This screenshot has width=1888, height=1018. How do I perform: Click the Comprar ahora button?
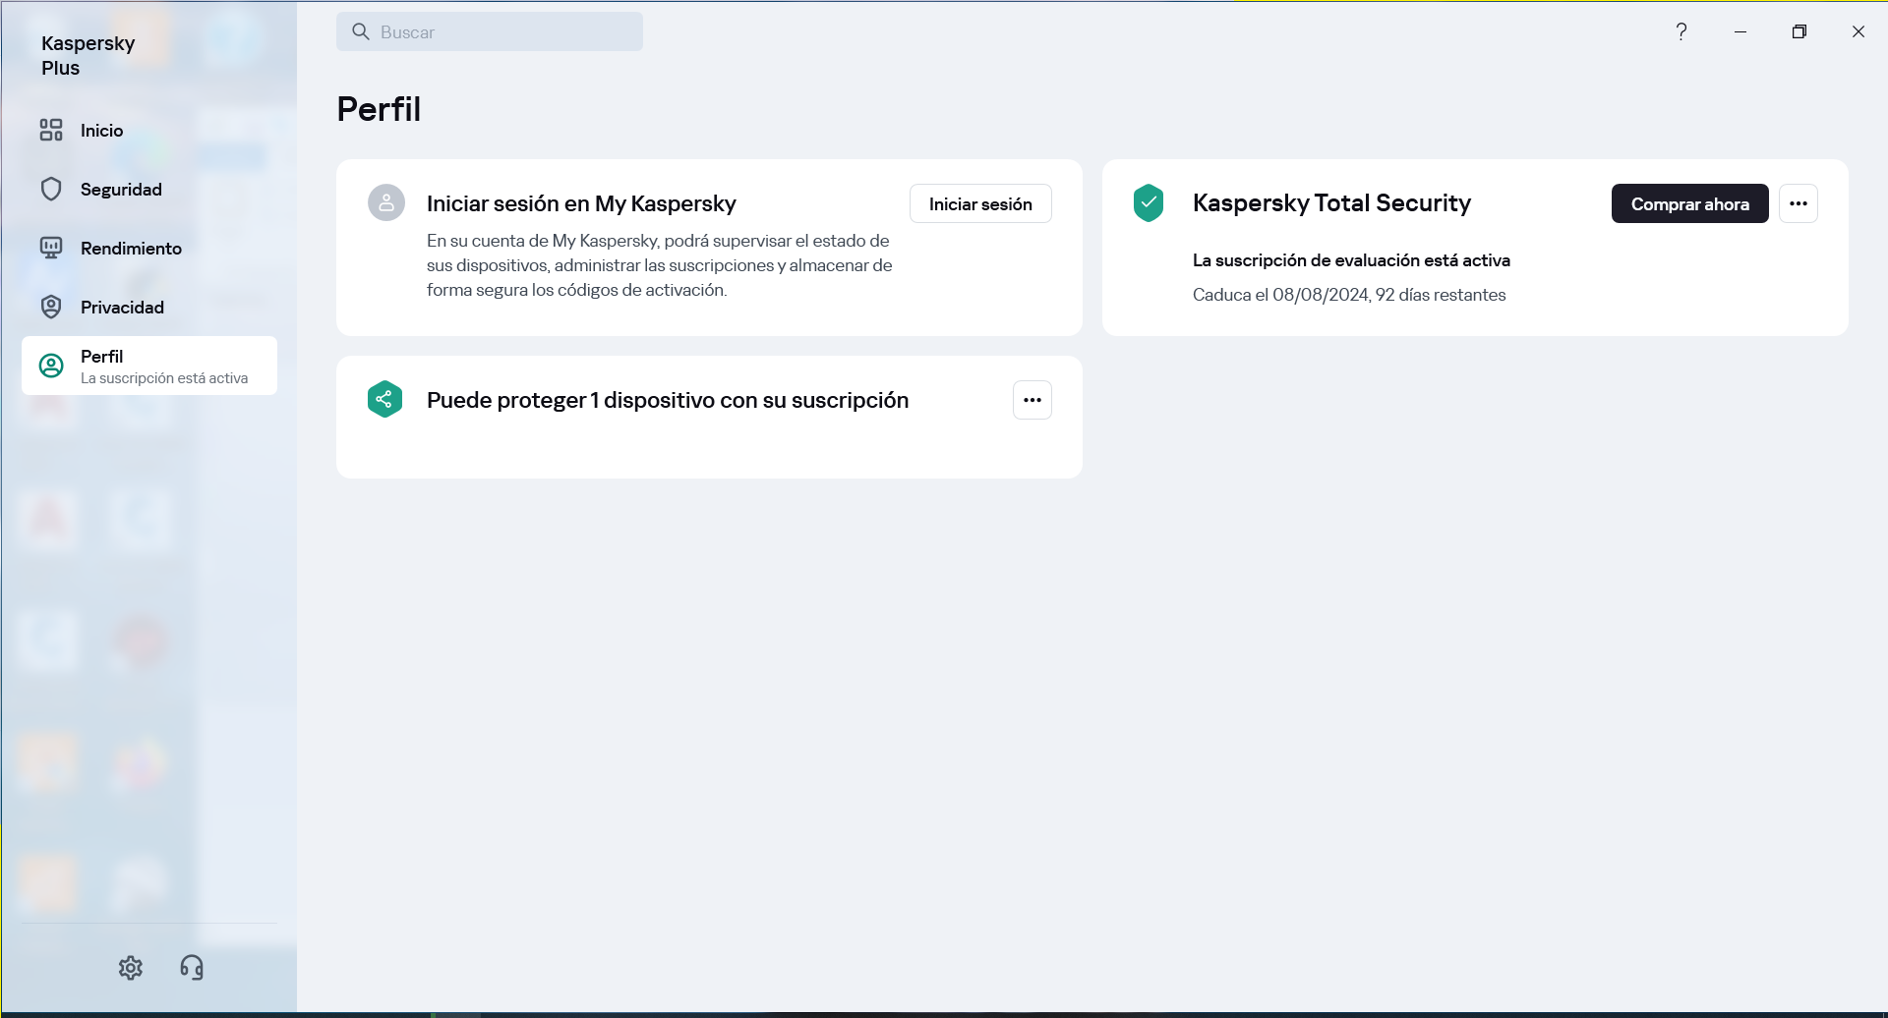[1689, 203]
